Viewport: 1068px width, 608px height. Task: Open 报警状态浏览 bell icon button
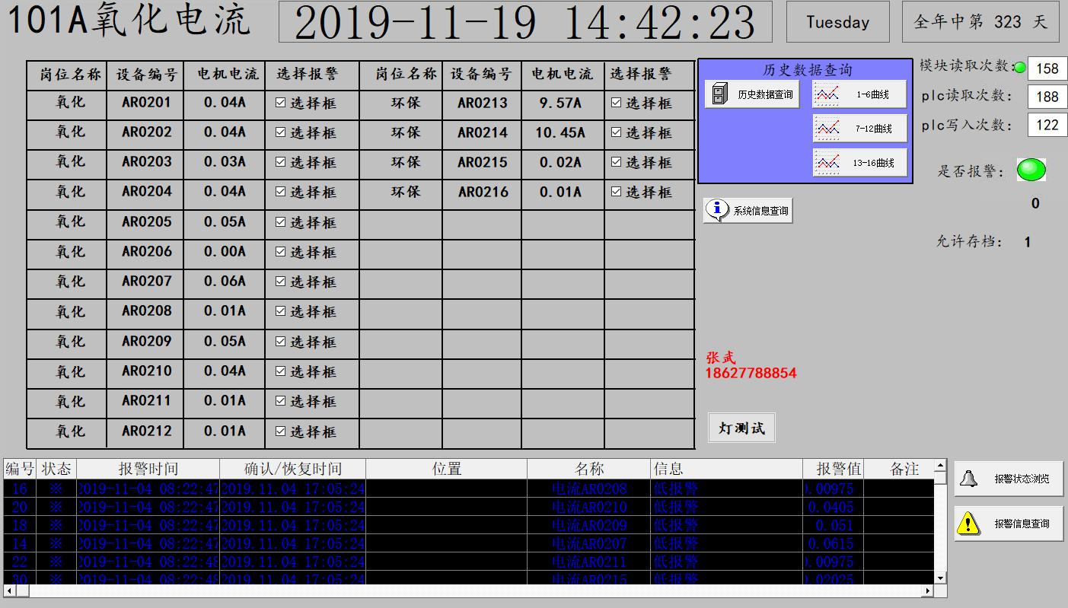[x=1009, y=479]
